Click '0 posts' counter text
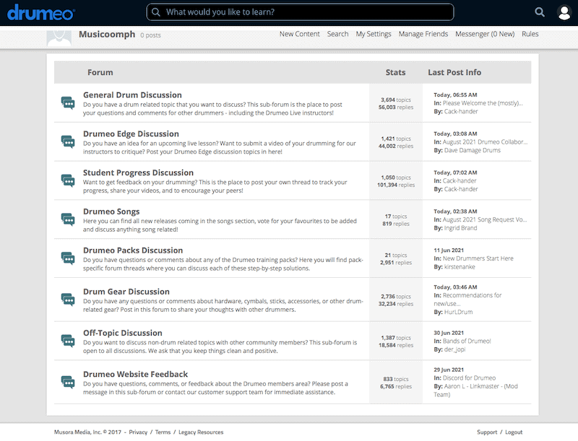Image resolution: width=578 pixels, height=441 pixels. tap(150, 35)
